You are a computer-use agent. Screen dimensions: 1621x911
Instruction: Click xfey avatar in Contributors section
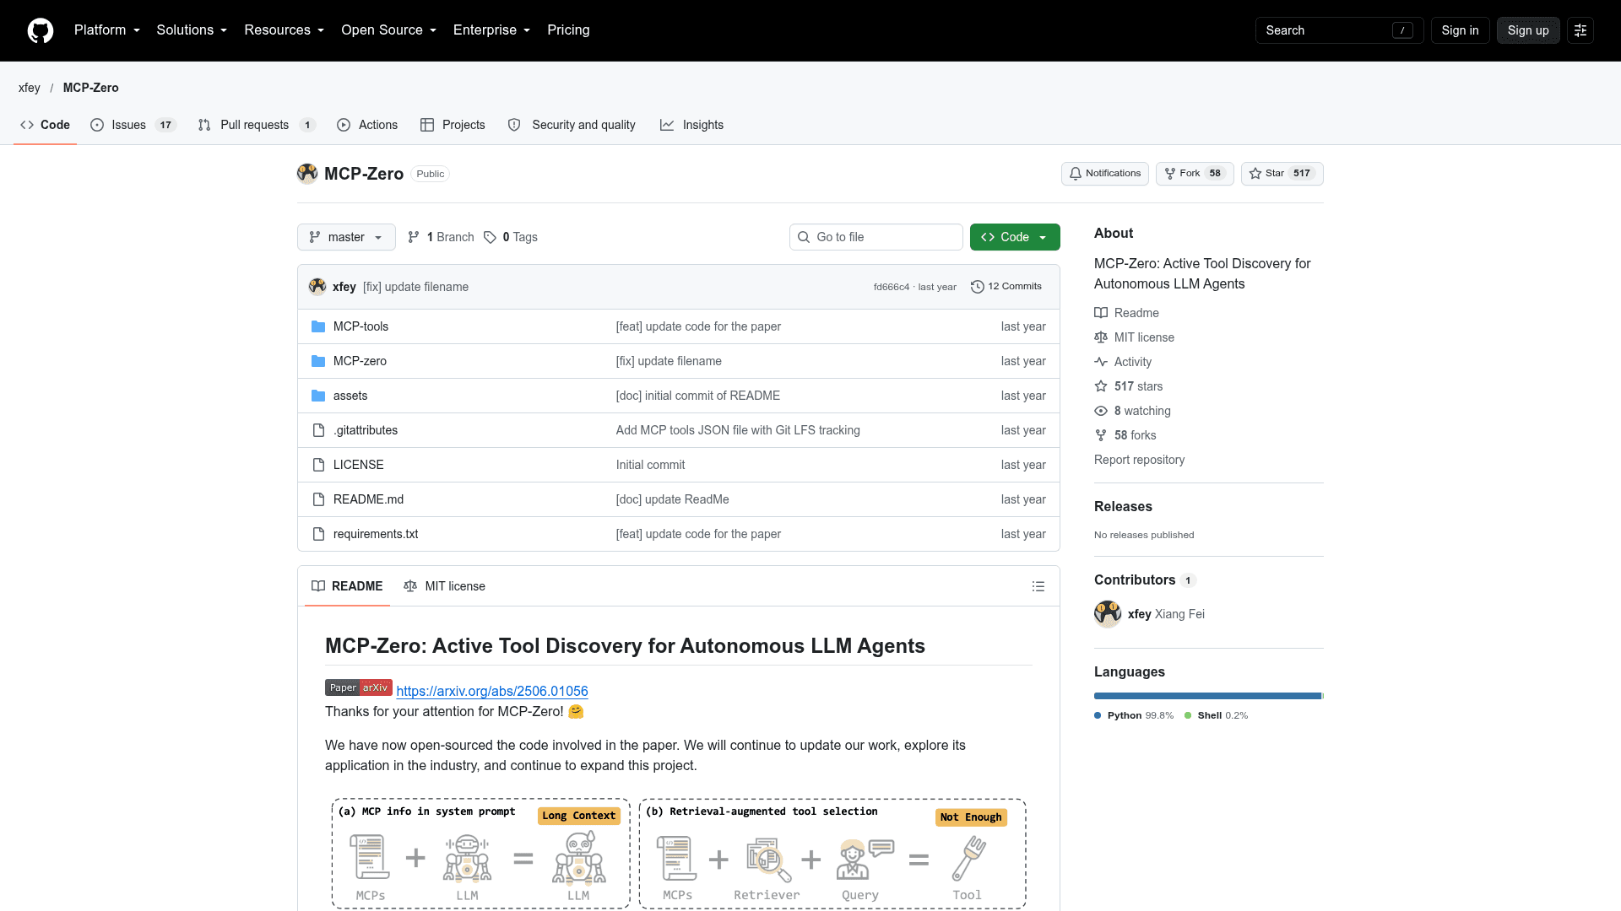point(1108,614)
